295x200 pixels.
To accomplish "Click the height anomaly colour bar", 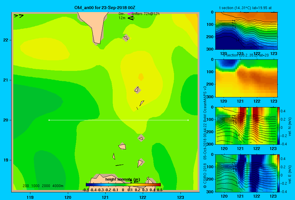I will coord(123,185).
